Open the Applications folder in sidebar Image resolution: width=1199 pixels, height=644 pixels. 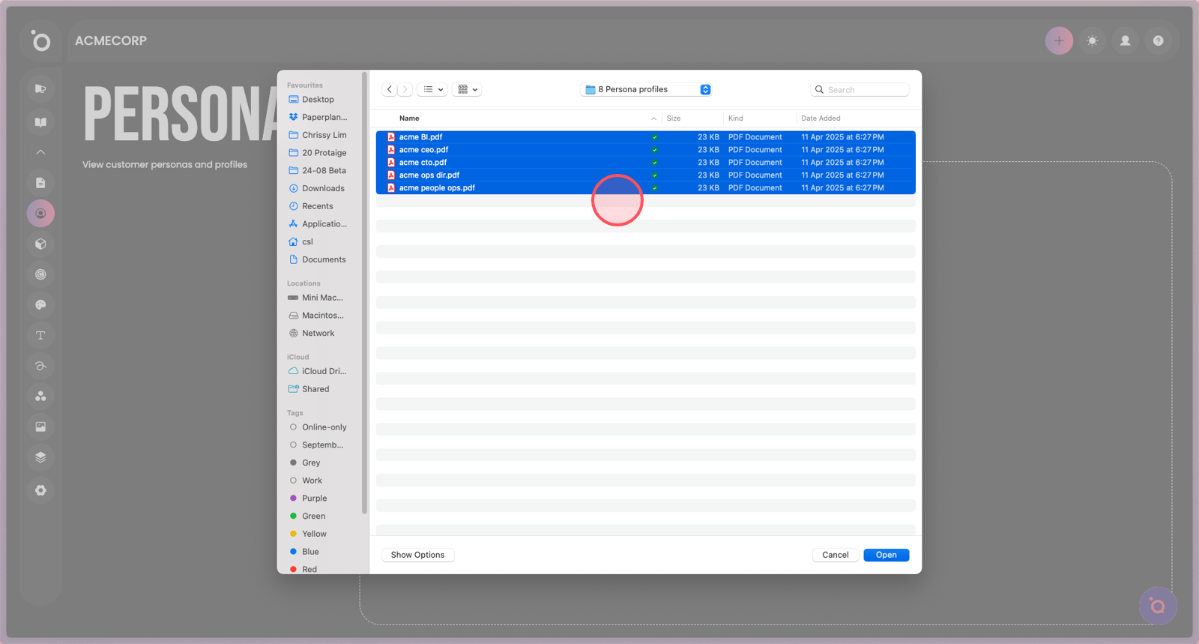323,224
